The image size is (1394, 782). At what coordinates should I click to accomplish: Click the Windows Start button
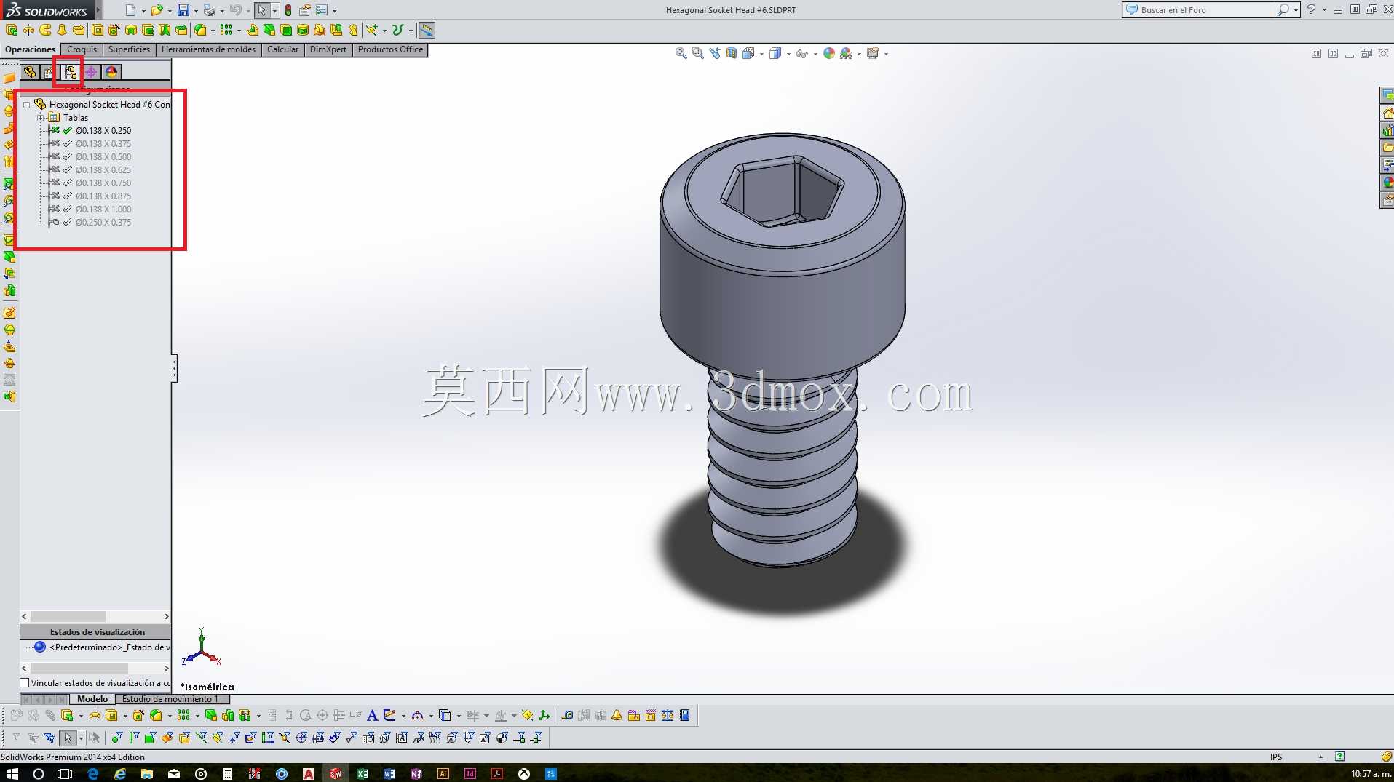12,774
